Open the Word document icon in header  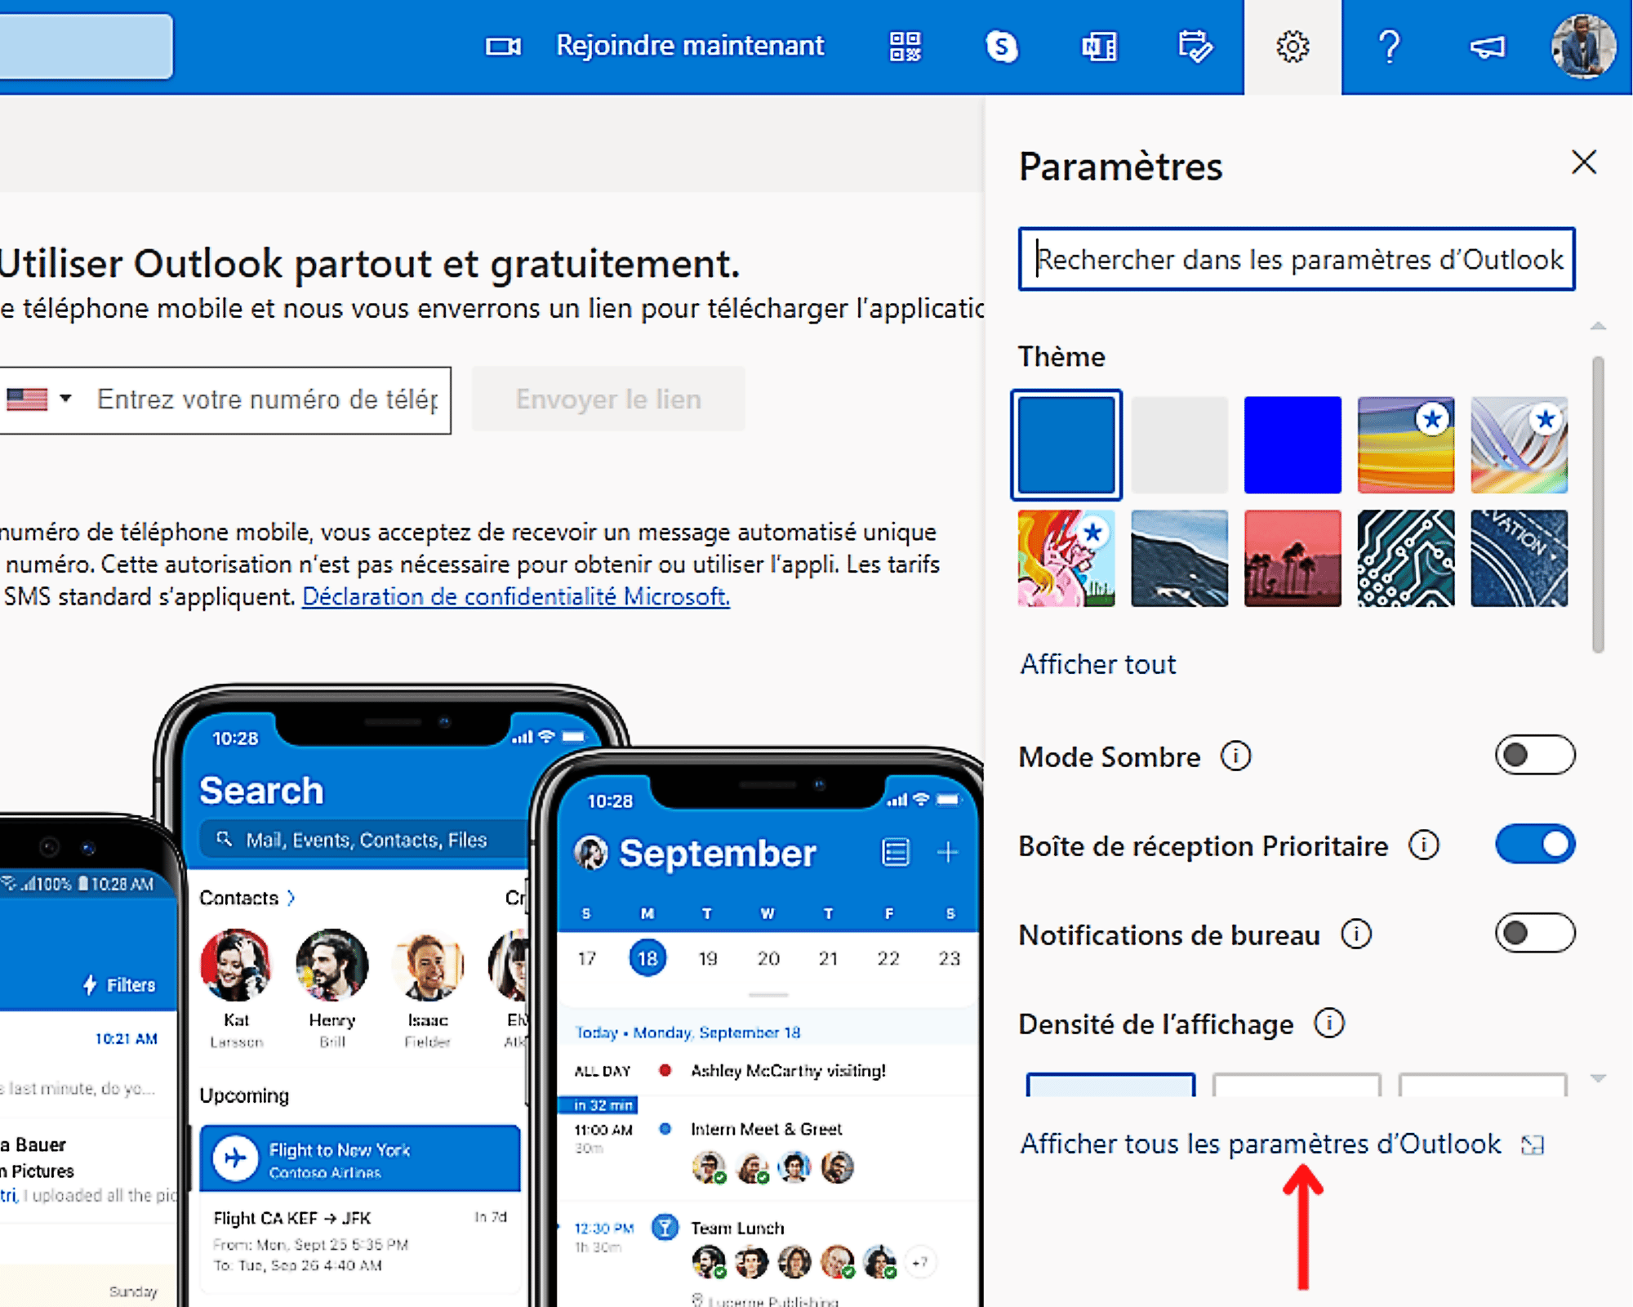(1099, 47)
